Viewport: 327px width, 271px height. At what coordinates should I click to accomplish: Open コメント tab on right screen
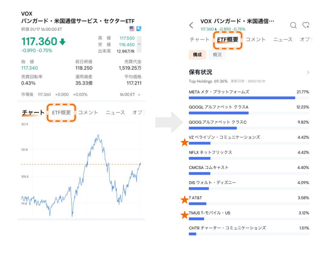click(x=256, y=39)
